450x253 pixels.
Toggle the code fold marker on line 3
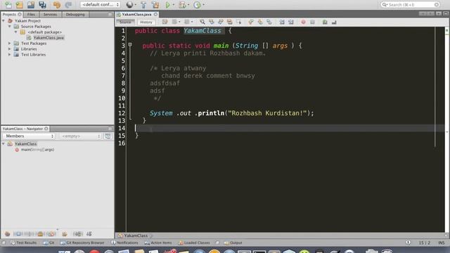[130, 45]
